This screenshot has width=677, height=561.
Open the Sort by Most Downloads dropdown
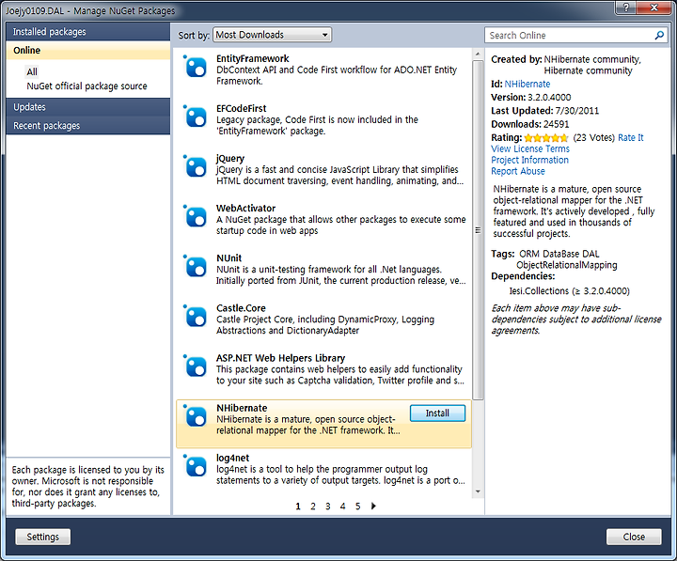pos(272,35)
